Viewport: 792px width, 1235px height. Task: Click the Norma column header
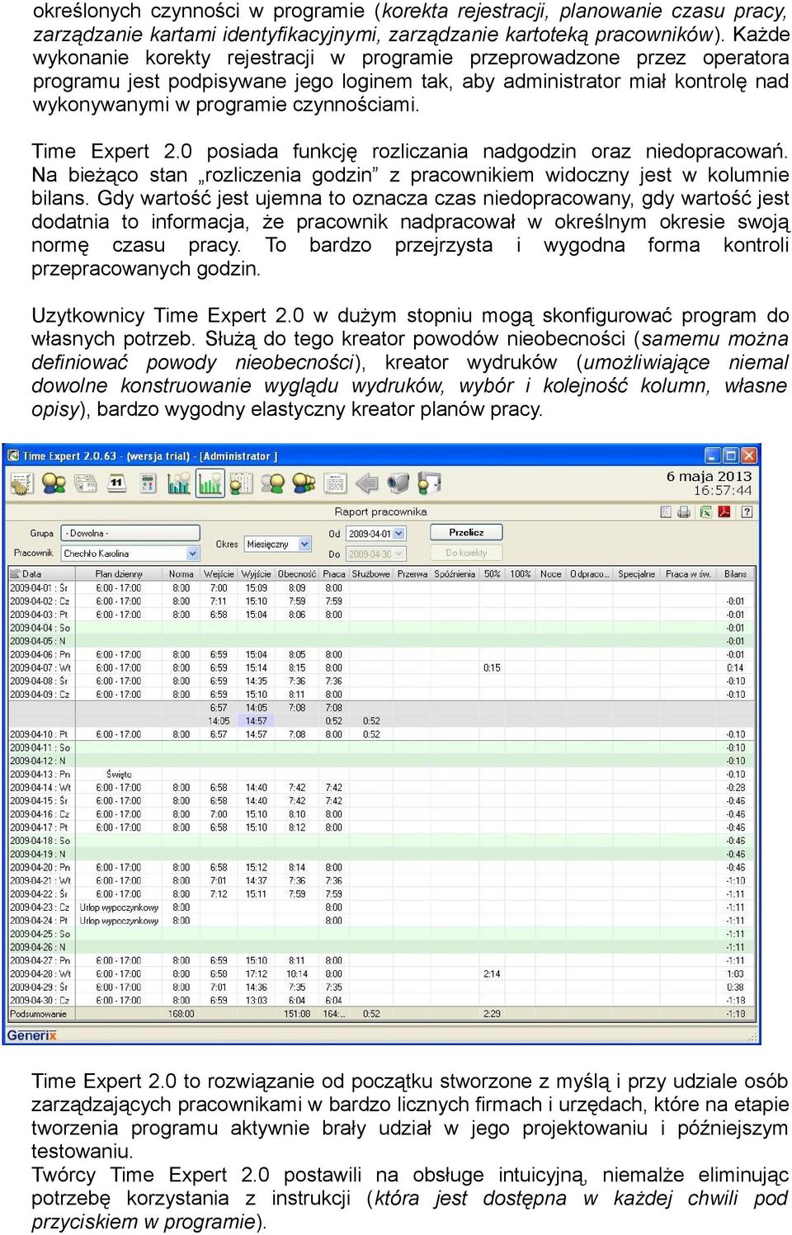coord(181,573)
